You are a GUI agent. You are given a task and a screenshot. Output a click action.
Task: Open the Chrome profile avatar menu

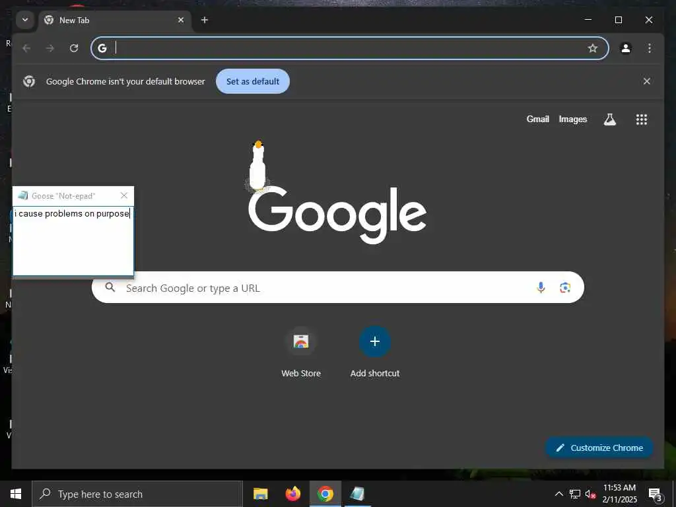(626, 48)
